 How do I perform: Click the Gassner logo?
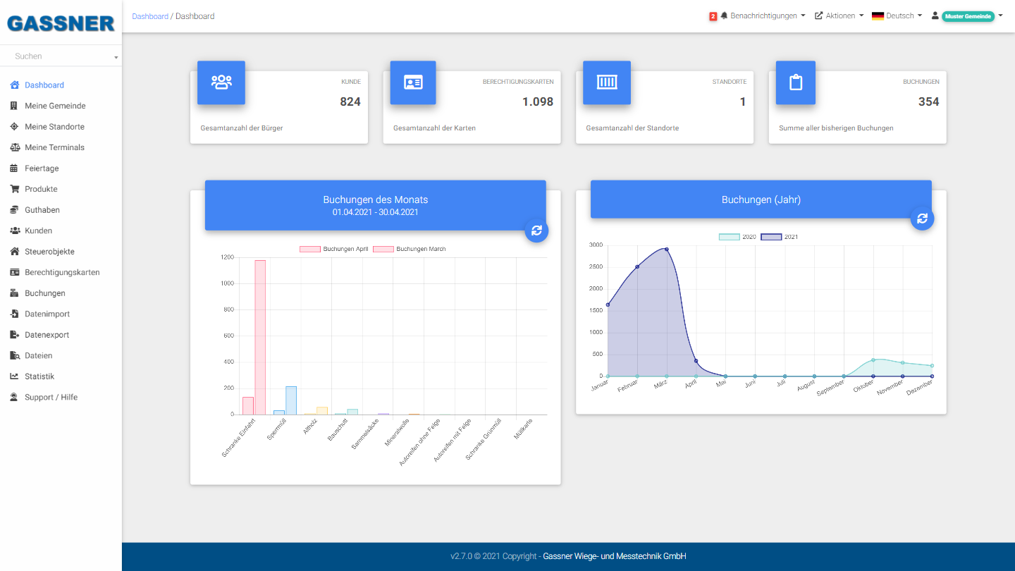[x=61, y=23]
